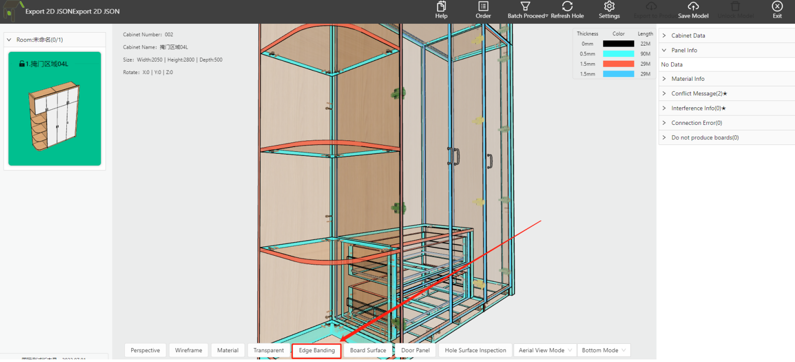Click the Batch Proceed funnel icon
Image resolution: width=795 pixels, height=362 pixels.
525,7
